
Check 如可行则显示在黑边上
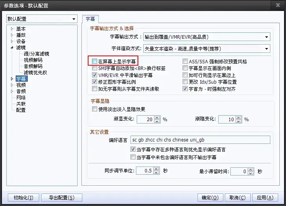click(185, 75)
